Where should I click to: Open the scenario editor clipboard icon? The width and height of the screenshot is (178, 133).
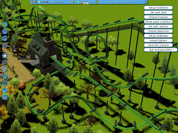[5, 56]
